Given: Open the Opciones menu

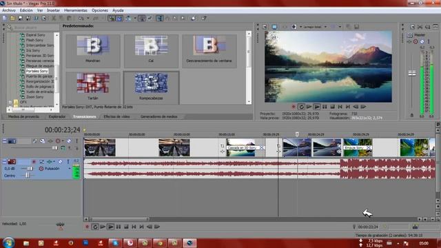Looking at the screenshot, I should click(x=100, y=10).
